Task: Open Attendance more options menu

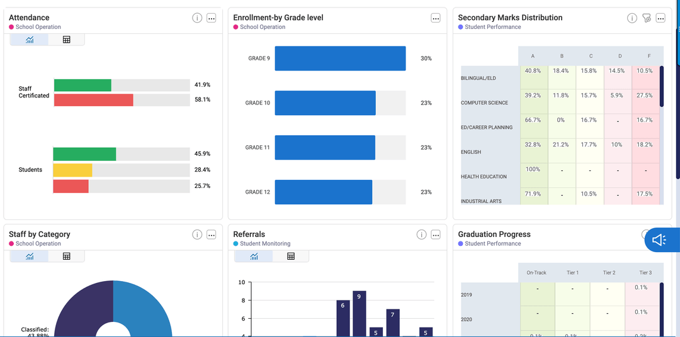Action: [x=212, y=18]
